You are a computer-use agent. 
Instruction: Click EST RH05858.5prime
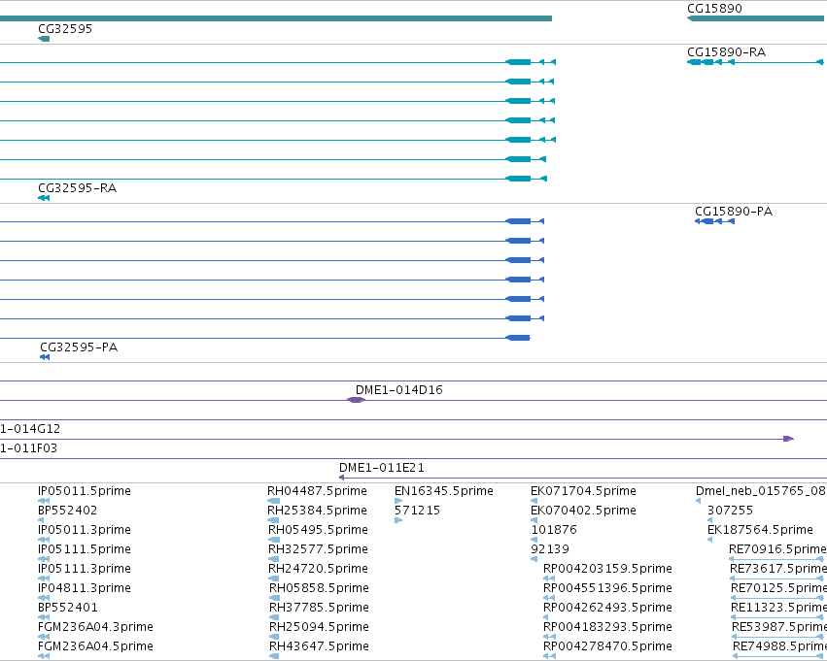319,588
